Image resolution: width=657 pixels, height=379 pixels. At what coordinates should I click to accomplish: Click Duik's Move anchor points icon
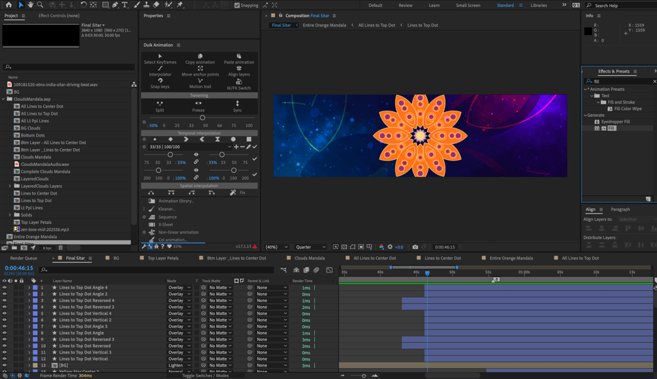pos(200,69)
